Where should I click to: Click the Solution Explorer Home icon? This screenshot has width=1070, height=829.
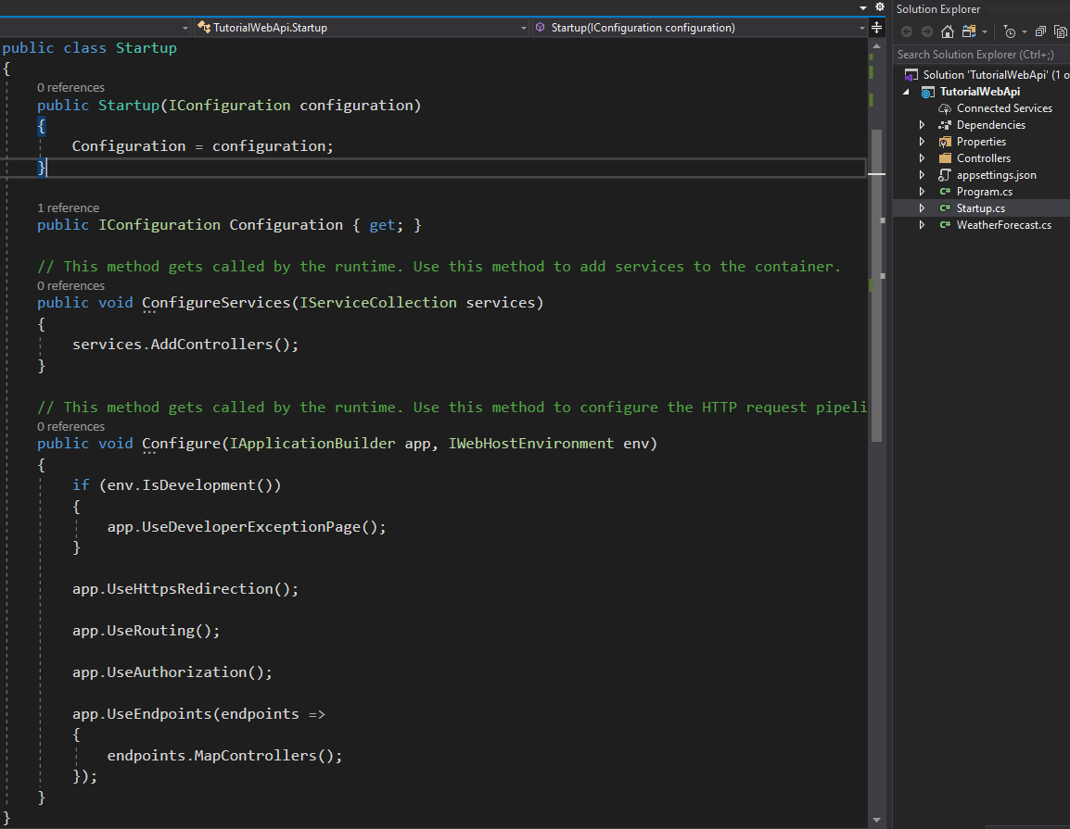948,32
